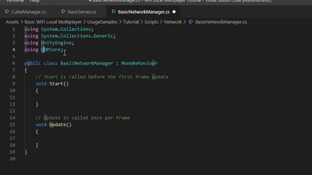Click the unsaved dot on BasicNetworkManager.cs tab
This screenshot has height=175, width=312.
point(174,12)
